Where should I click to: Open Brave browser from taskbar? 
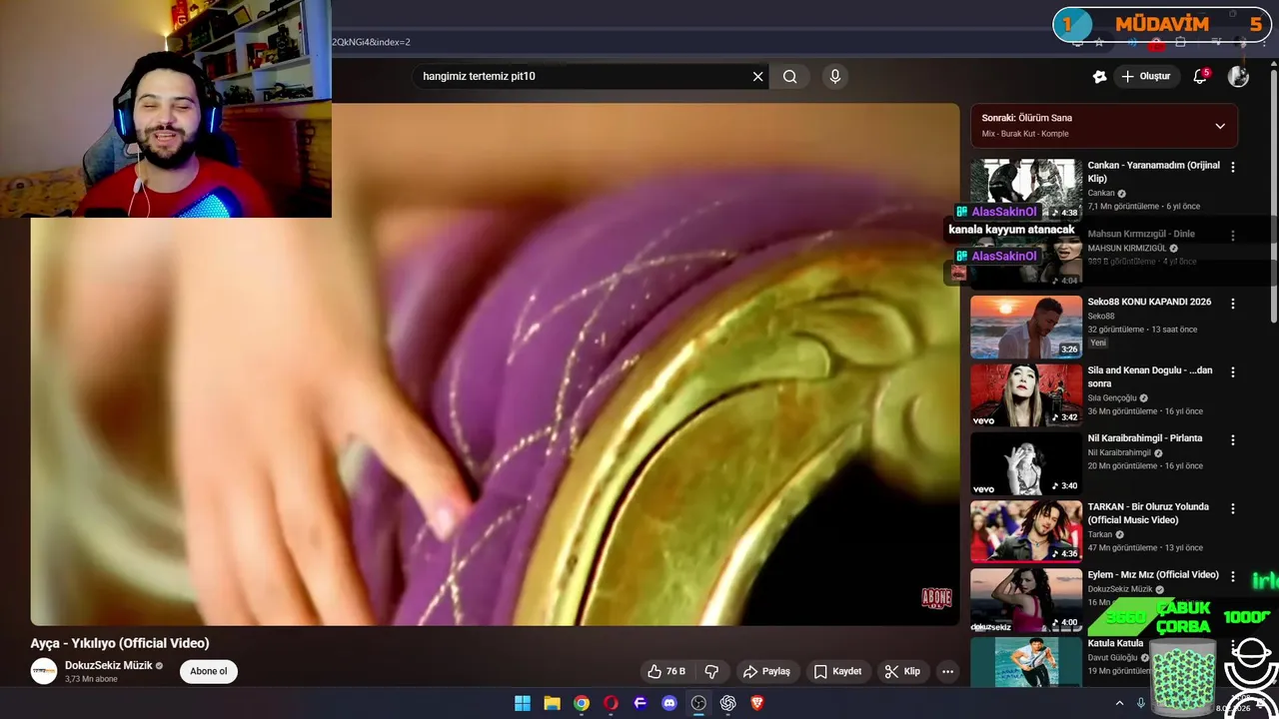coord(757,703)
